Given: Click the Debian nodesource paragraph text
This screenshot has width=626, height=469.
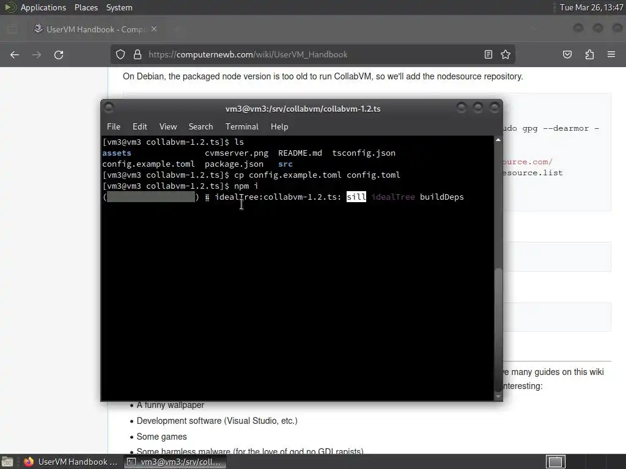Looking at the screenshot, I should pos(323,76).
